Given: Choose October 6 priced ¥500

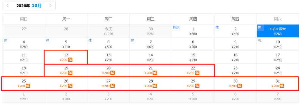Looking at the screenshot, I should click(x=108, y=44).
